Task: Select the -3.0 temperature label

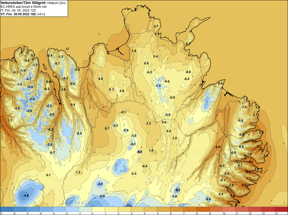Action: point(52,115)
